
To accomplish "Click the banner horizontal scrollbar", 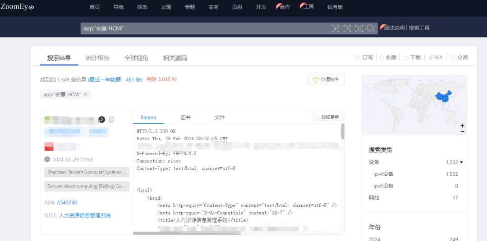I will (x=187, y=232).
